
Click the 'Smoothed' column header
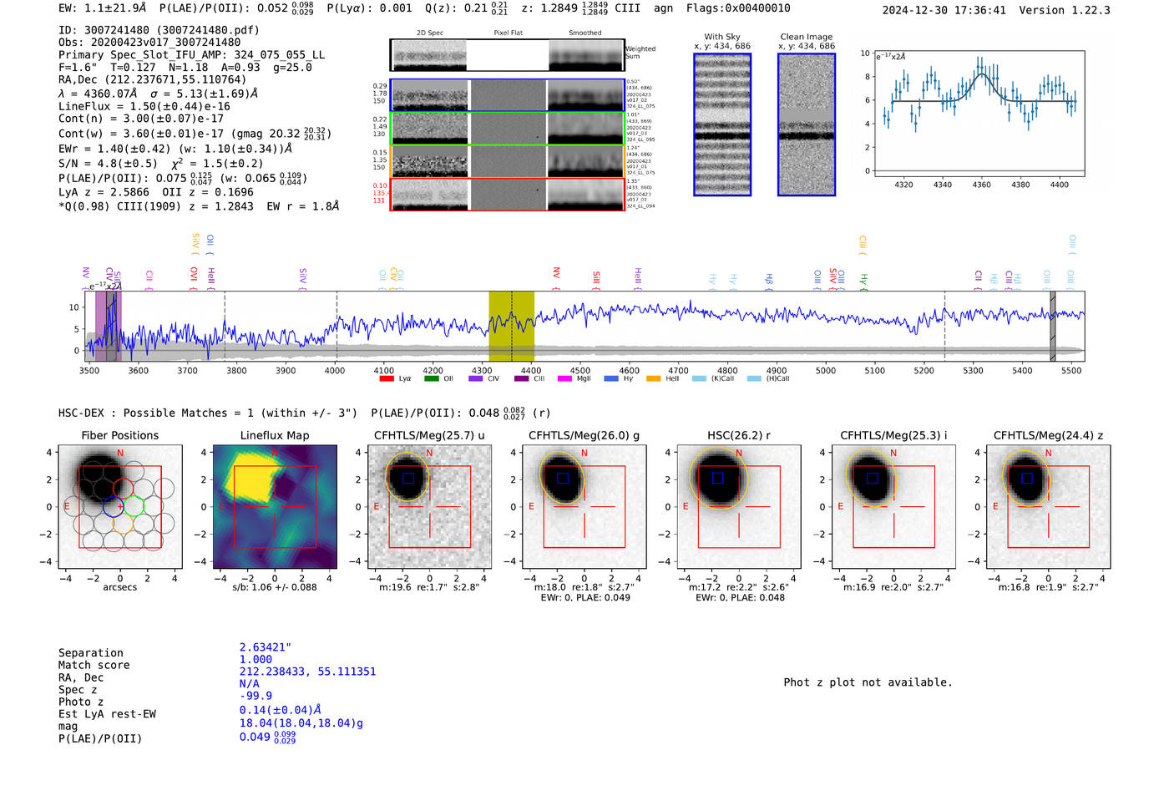585,33
